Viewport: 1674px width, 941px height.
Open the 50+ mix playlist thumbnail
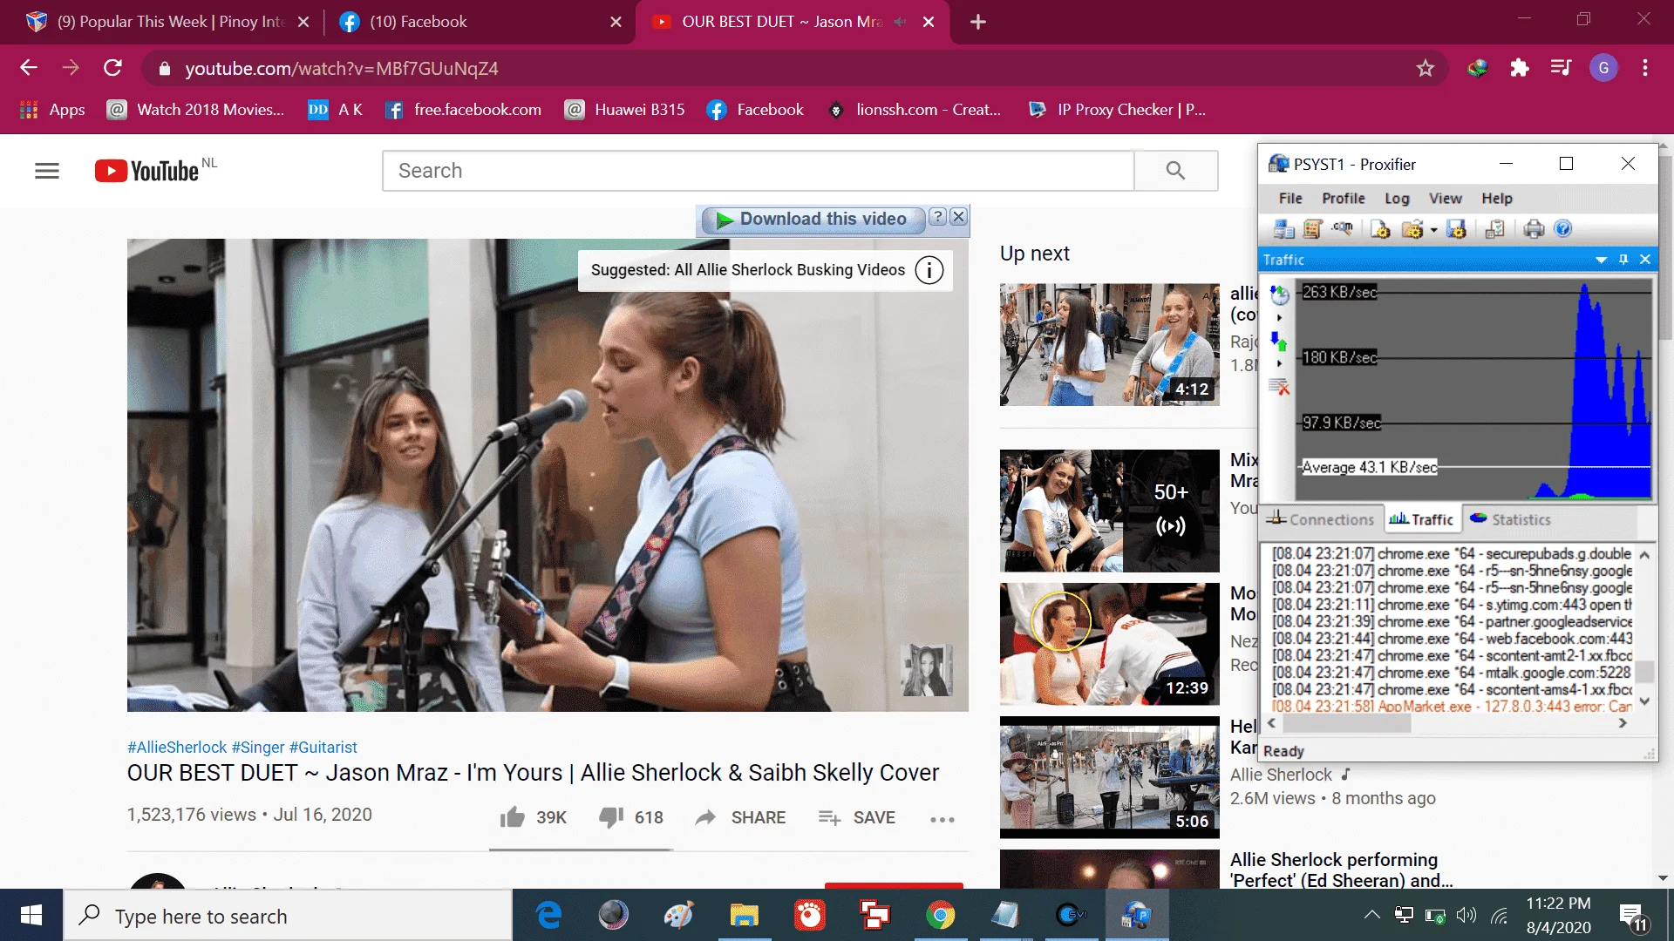pos(1109,511)
